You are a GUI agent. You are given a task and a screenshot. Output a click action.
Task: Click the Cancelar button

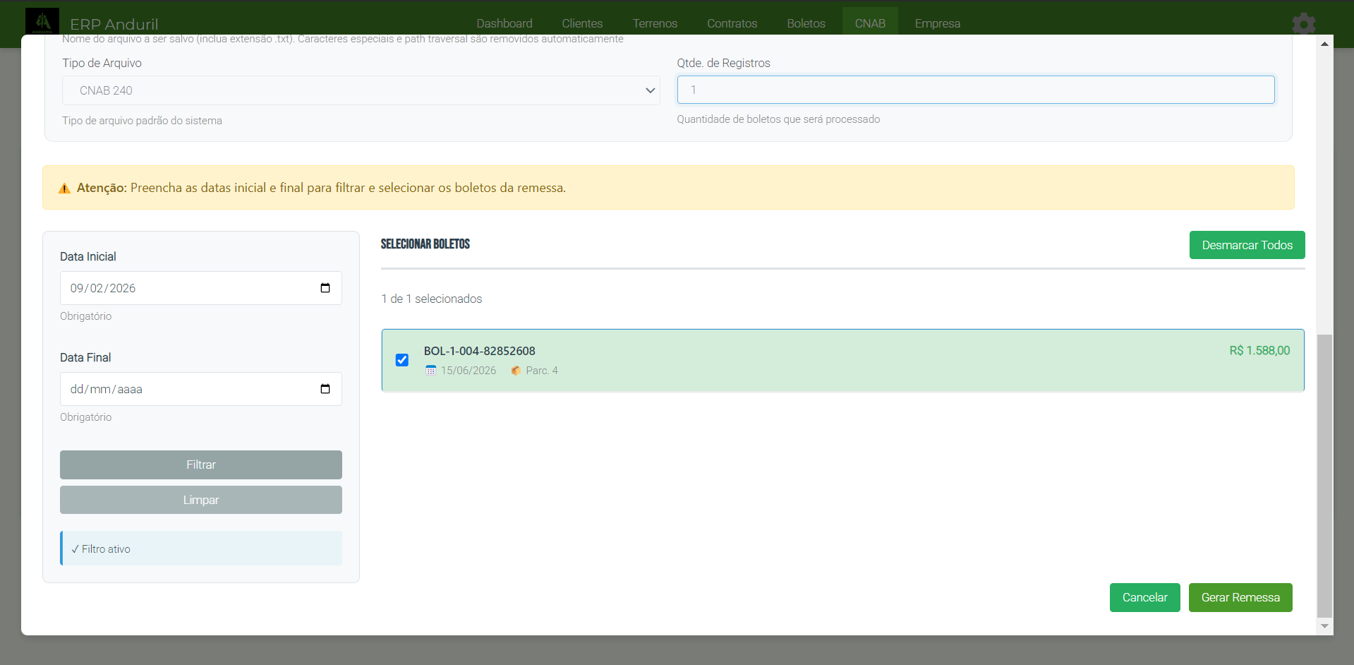pyautogui.click(x=1144, y=597)
